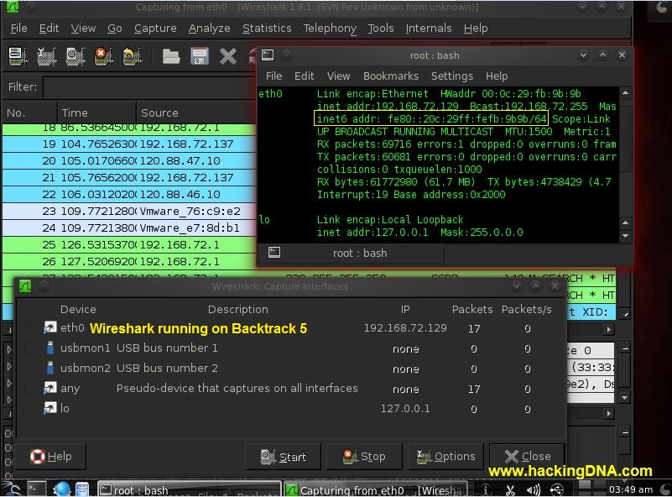List available capture interfaces toolbar icon
The width and height of the screenshot is (672, 497).
tap(13, 56)
